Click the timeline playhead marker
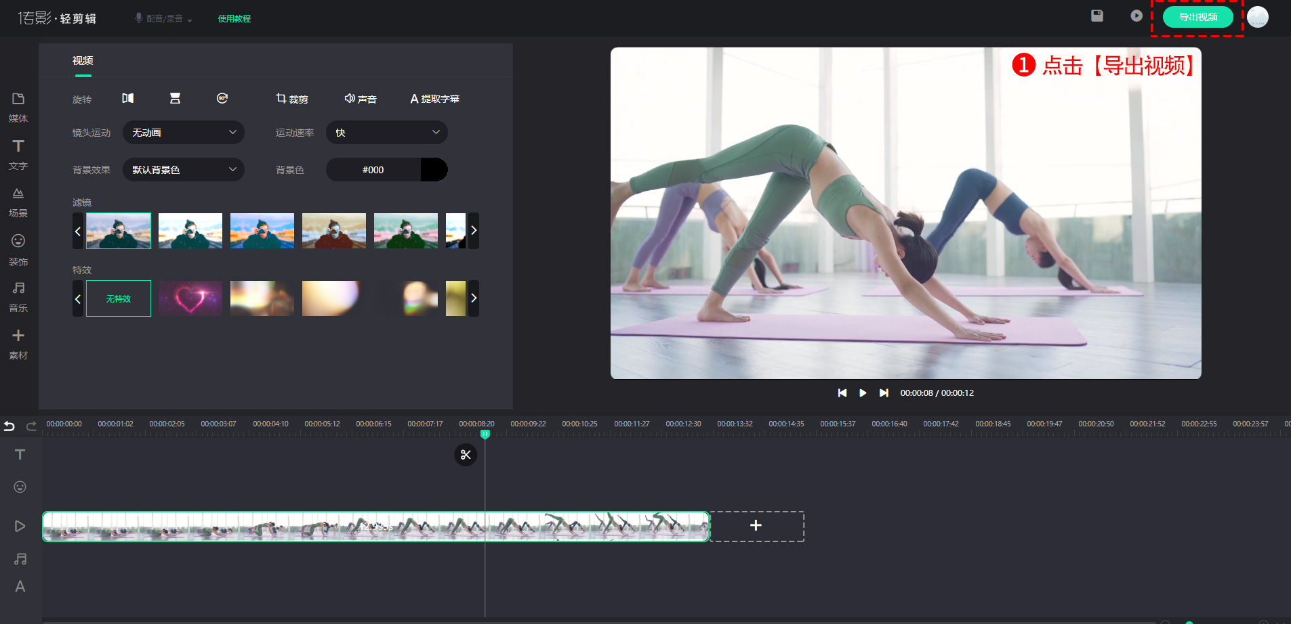This screenshot has height=624, width=1291. (x=485, y=434)
